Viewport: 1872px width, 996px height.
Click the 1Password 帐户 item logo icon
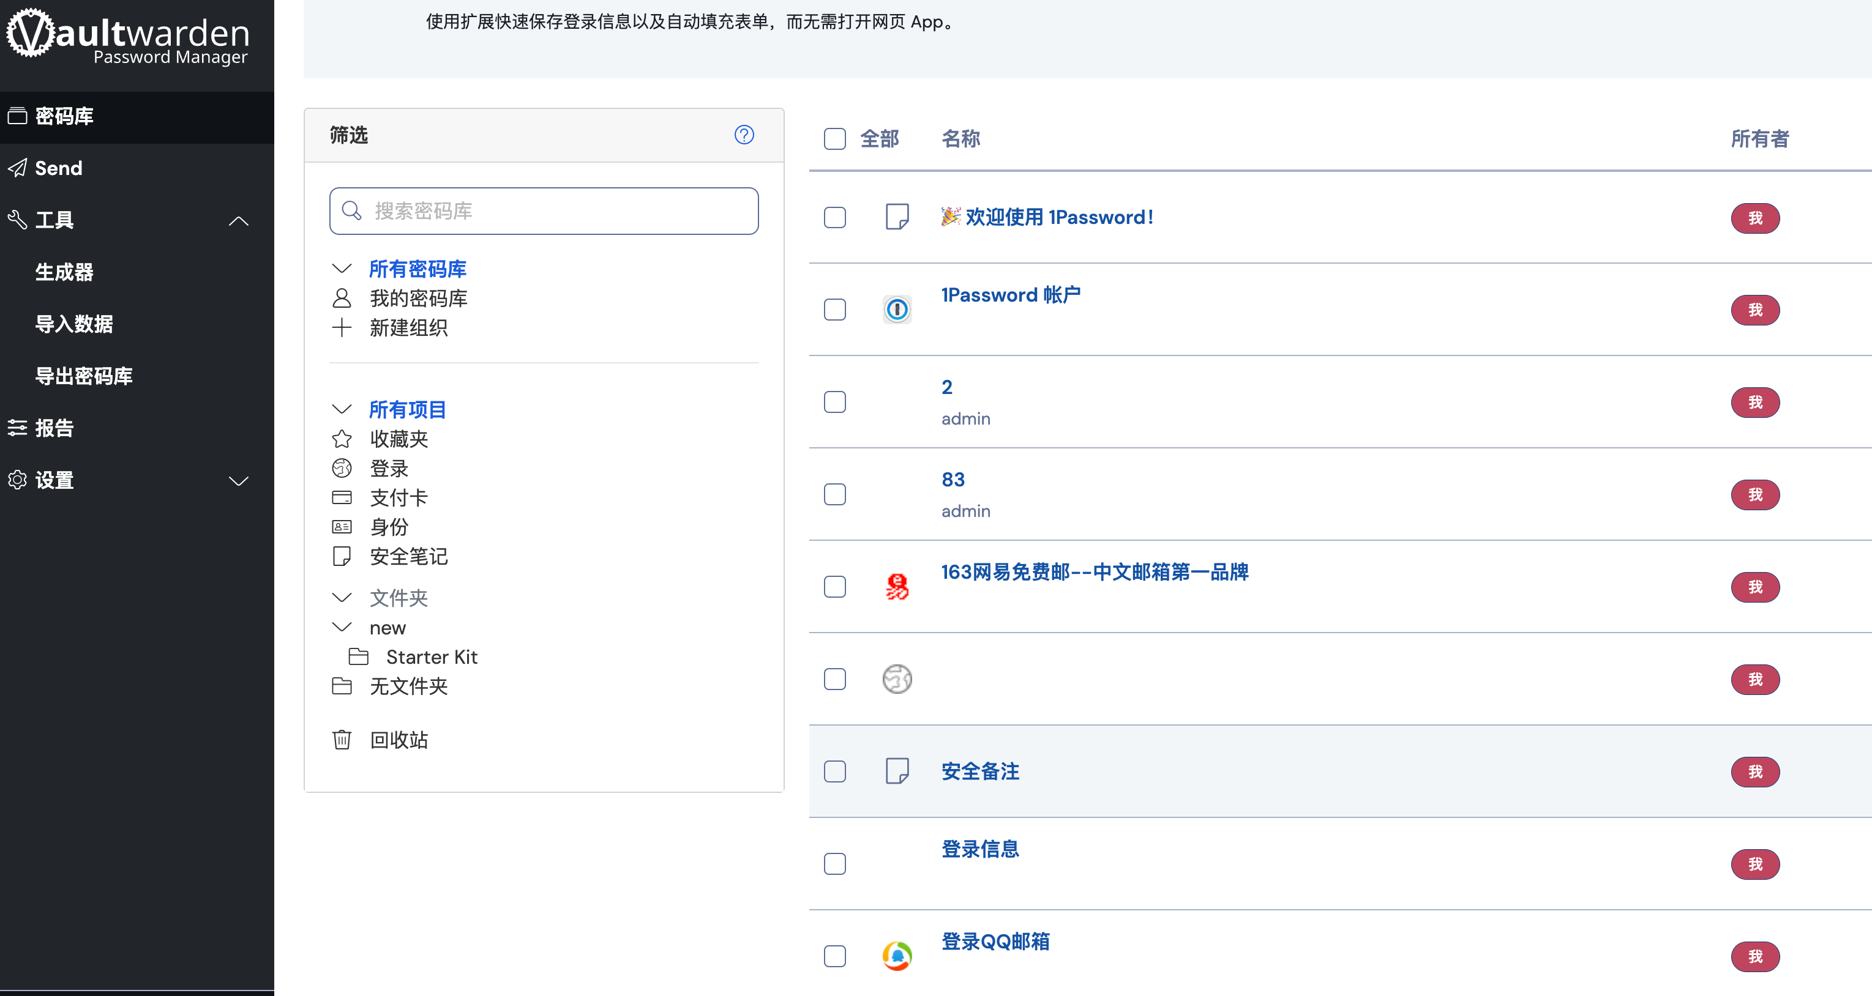pos(897,310)
